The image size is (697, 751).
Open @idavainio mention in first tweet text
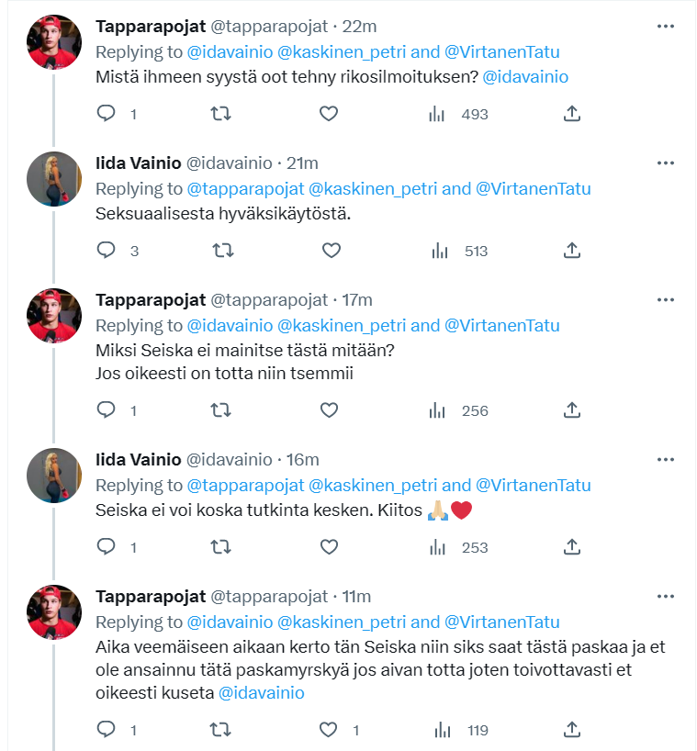[525, 77]
